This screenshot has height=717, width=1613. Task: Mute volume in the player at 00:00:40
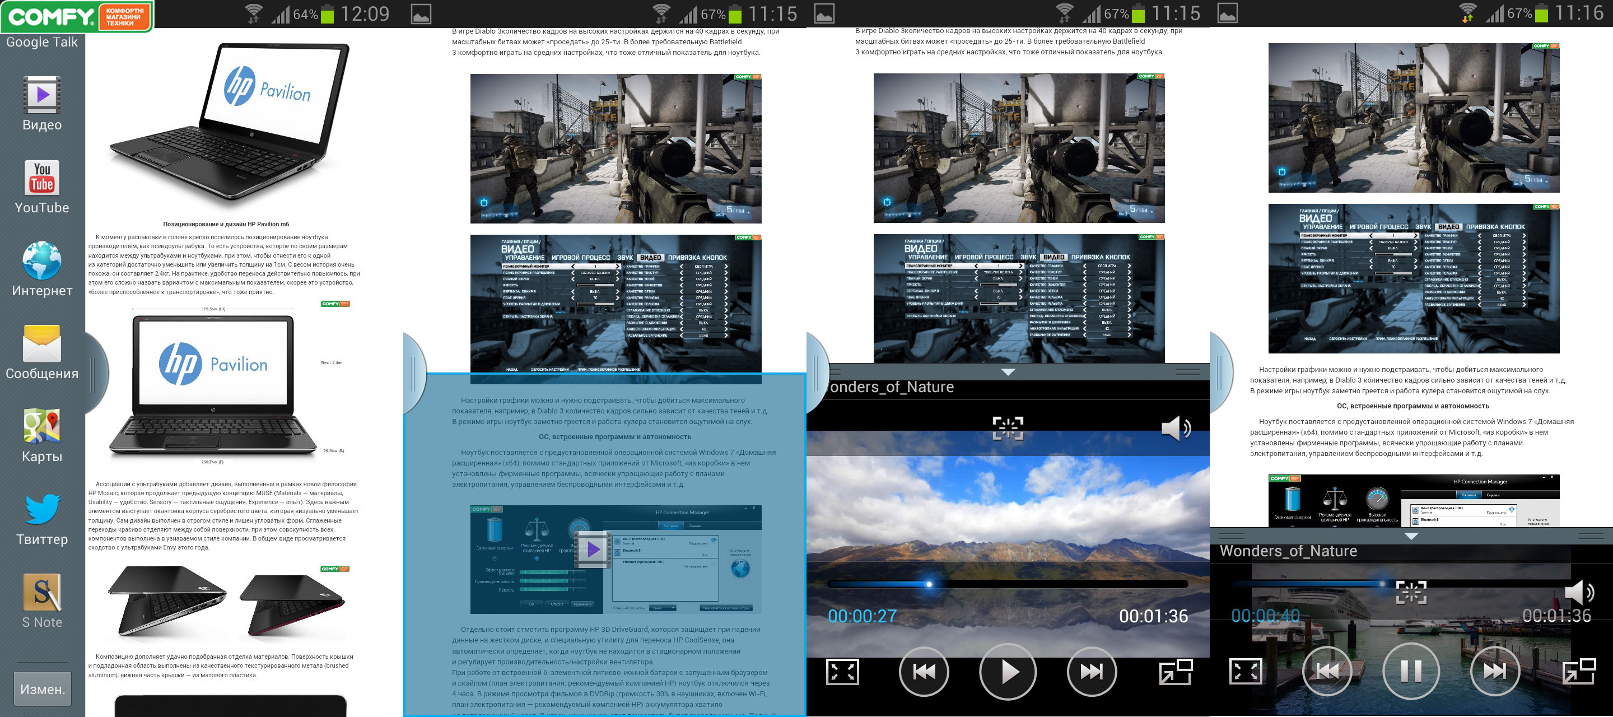tap(1579, 593)
